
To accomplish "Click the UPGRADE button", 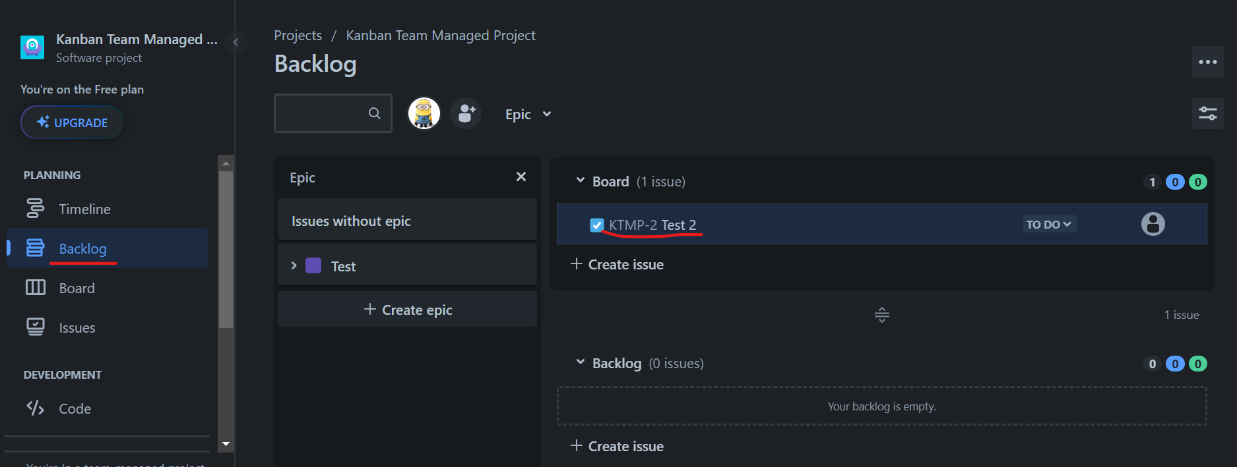I will pos(72,123).
